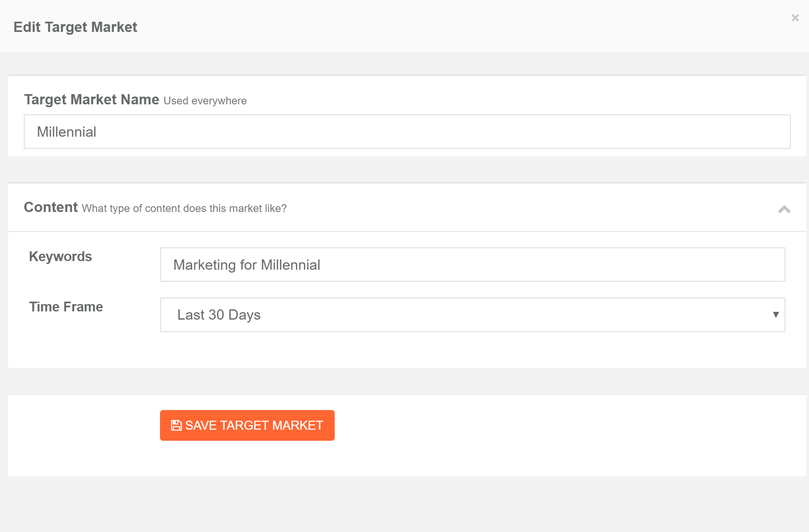This screenshot has width=809, height=532.
Task: Open the Time Frame dropdown arrow
Action: 775,315
